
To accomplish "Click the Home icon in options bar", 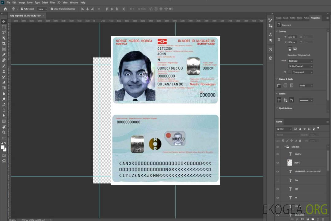I will pyautogui.click(x=5, y=9).
